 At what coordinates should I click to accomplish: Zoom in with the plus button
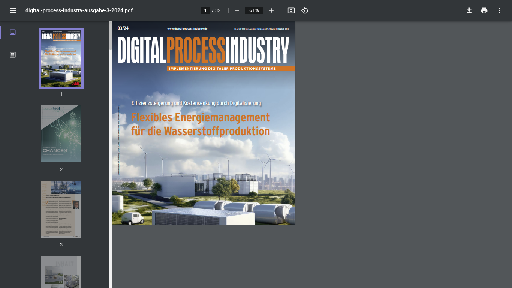pyautogui.click(x=271, y=10)
